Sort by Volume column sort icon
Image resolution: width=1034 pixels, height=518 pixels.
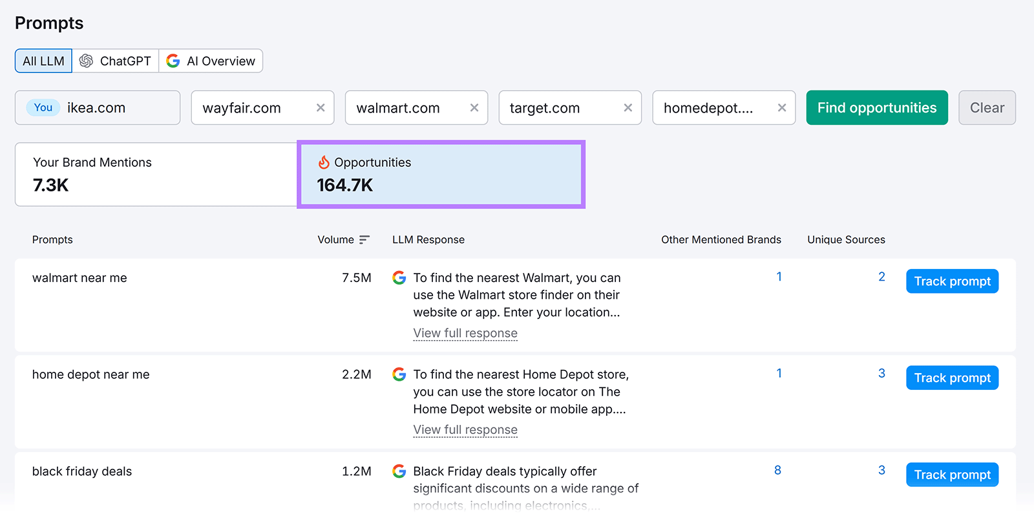pos(364,240)
